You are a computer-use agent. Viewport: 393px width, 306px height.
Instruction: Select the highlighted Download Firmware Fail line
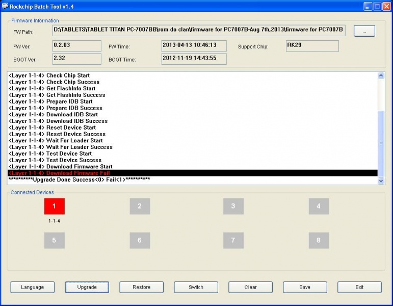[x=192, y=173]
